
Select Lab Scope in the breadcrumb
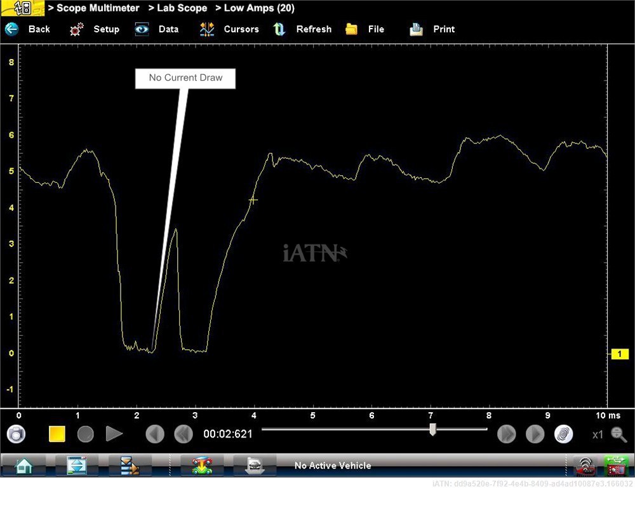(x=182, y=8)
